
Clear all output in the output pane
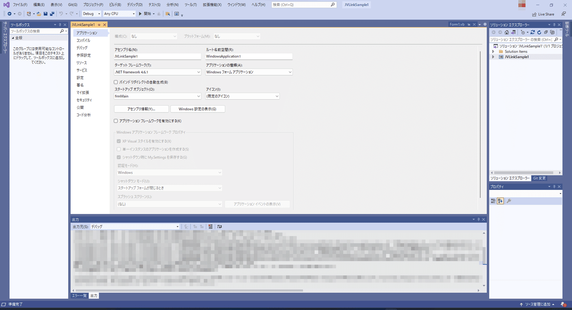pos(210,227)
